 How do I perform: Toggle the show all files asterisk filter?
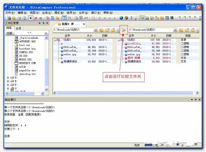[31, 18]
